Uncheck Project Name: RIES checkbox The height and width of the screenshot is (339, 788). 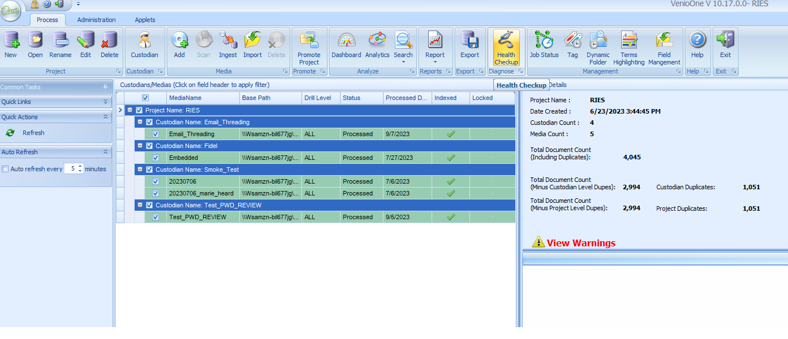(139, 110)
